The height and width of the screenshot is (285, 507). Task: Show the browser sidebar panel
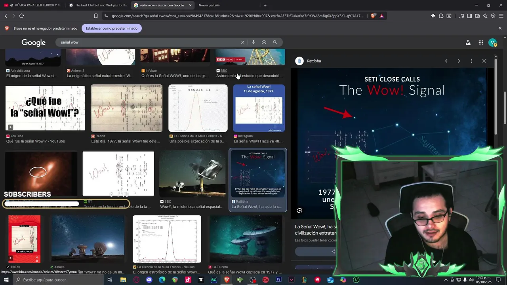(x=469, y=16)
